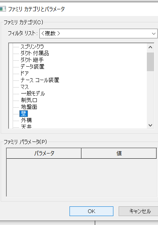Screen dimensions: 158x225
Task: Select 地盤面 category
Action: click(x=29, y=107)
